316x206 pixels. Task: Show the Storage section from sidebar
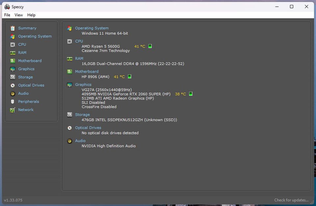coord(25,77)
